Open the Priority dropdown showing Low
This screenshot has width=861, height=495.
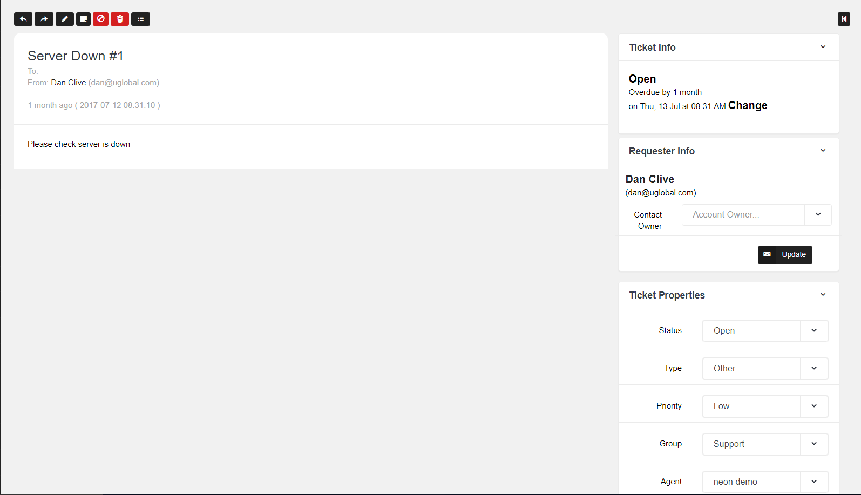point(765,406)
